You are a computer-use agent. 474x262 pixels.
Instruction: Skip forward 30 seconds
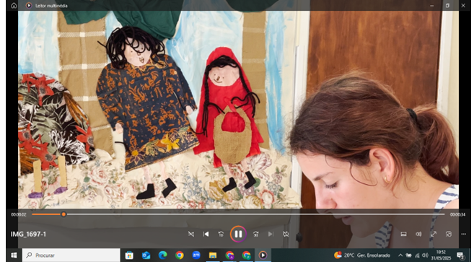[255, 234]
